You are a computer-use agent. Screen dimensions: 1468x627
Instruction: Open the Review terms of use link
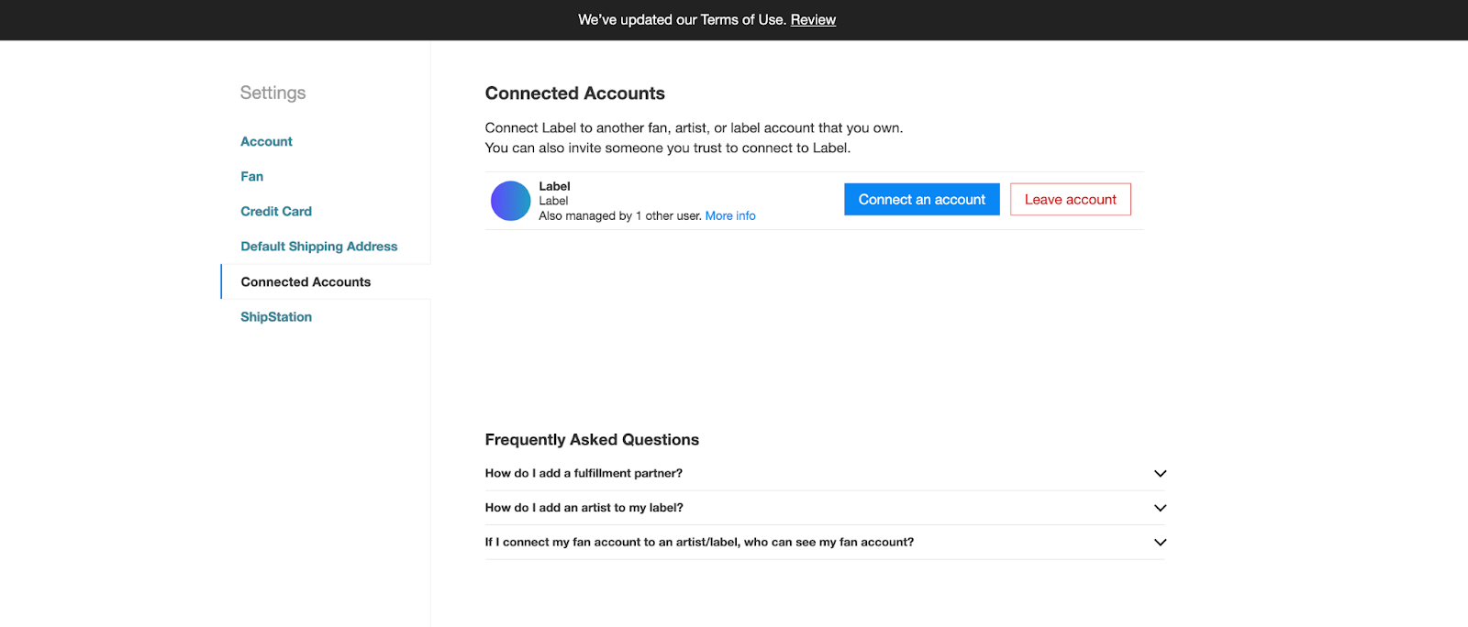coord(813,19)
